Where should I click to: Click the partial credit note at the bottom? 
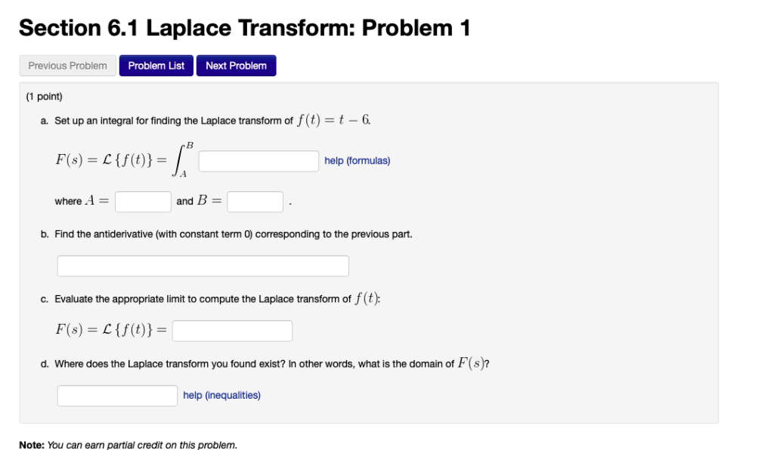point(130,445)
